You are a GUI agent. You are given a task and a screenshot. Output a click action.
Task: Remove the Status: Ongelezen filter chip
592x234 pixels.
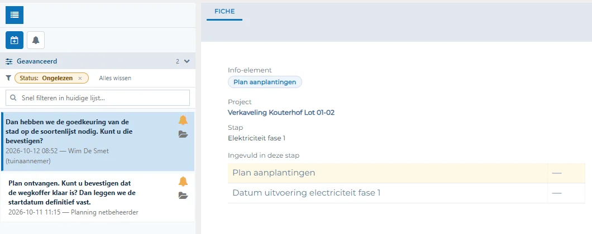(x=80, y=79)
